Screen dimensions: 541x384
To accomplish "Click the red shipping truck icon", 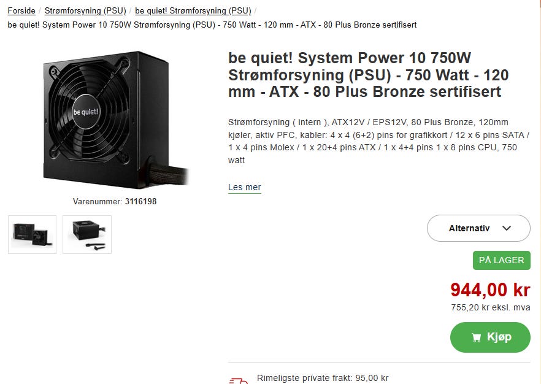I will coord(237,380).
